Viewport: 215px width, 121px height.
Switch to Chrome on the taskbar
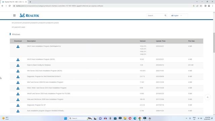(x=140, y=118)
